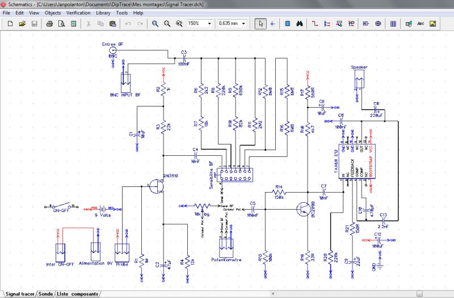Open a schematic file with folder icon
Viewport: 454px width, 298px height.
tap(22, 24)
